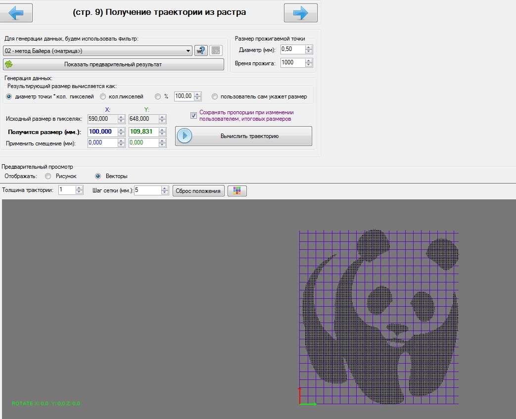Edit Время прожига field value 1000
The image size is (516, 419).
coord(292,62)
